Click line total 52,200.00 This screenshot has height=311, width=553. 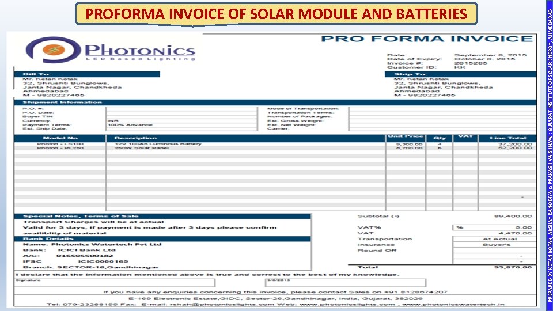tap(515, 148)
